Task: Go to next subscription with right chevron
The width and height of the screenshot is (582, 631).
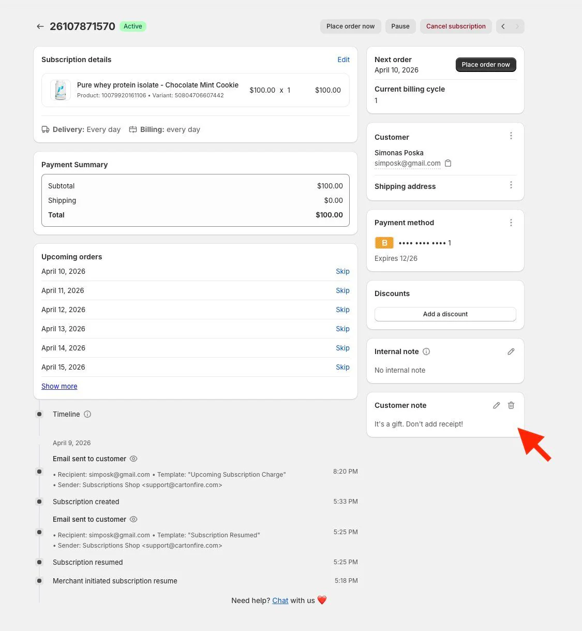Action: 517,26
